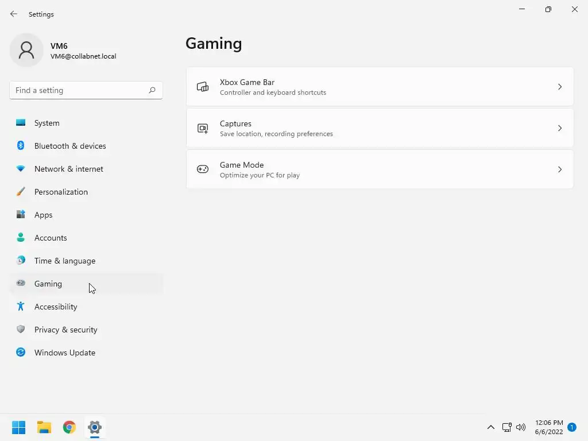The height and width of the screenshot is (441, 588).
Task: Go to Personalization settings
Action: [x=86, y=192]
